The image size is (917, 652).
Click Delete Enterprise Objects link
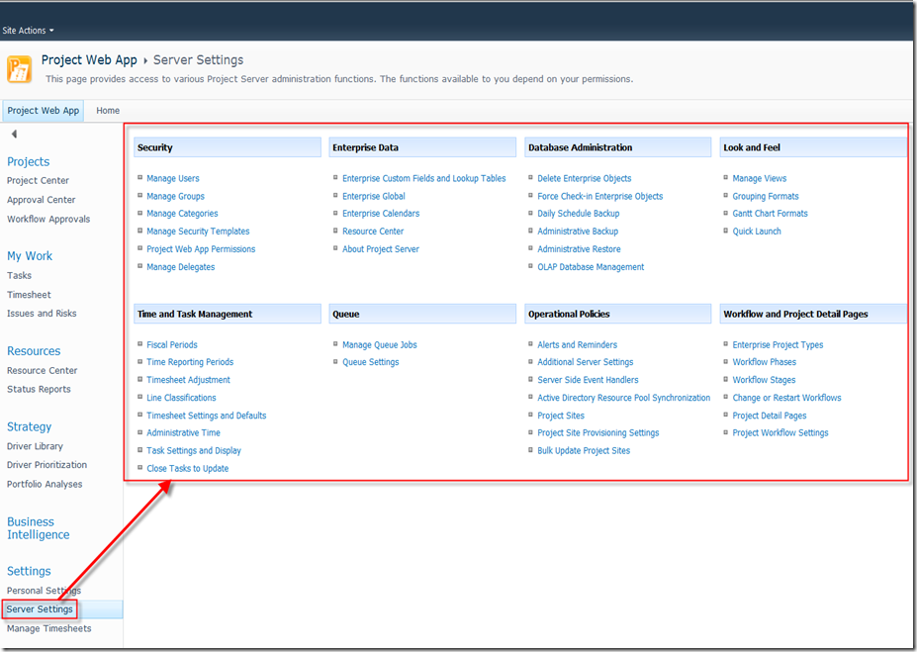click(584, 179)
